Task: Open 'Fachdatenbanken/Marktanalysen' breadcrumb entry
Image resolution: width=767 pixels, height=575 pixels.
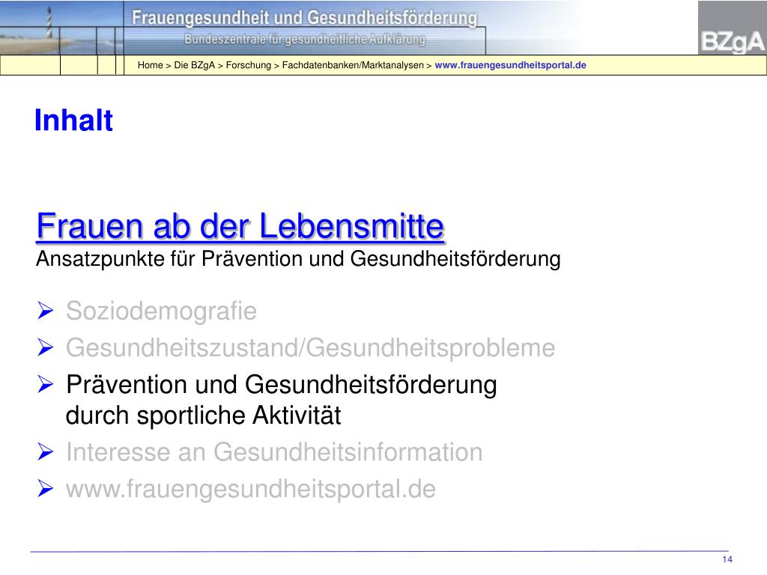Action: 353,65
